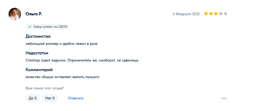Image resolution: width=258 pixels, height=111 pixels.
Task: Click the 'Комментарий' heading
Action: pos(39,70)
